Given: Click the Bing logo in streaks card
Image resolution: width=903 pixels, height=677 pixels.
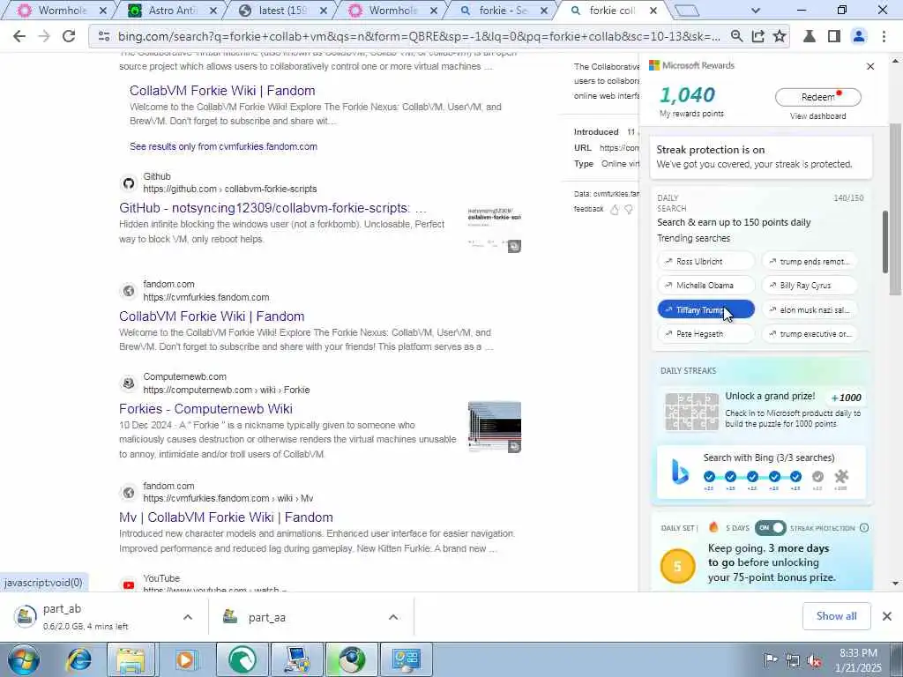Looking at the screenshot, I should (x=680, y=472).
